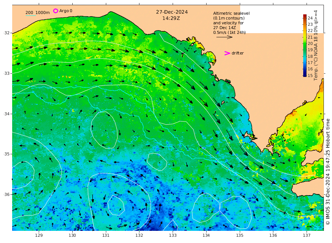
Task: Click longitude axis label 134
Action: (x=206, y=235)
